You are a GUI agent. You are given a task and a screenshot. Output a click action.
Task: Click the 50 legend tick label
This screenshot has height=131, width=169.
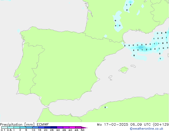pos(82,130)
